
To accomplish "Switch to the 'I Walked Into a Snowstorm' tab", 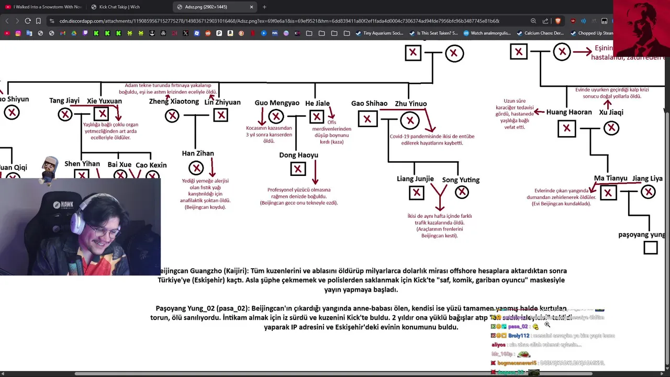I will pos(43,7).
